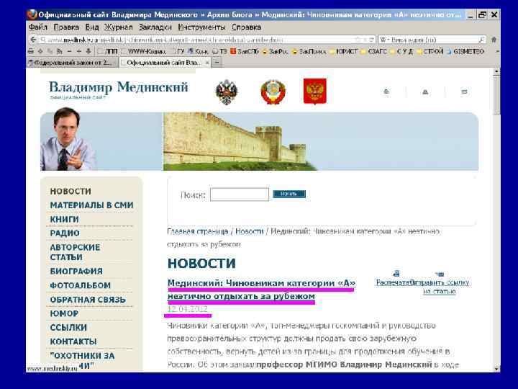518x389 pixels.
Task: Click the sitemap icon in the site header
Action: click(x=425, y=91)
